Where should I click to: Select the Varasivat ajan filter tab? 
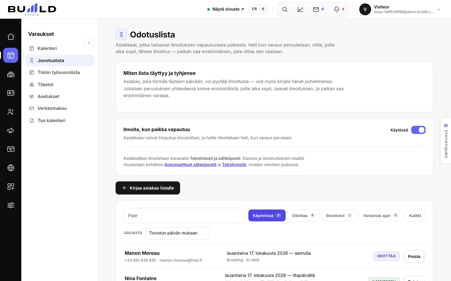pyautogui.click(x=381, y=215)
